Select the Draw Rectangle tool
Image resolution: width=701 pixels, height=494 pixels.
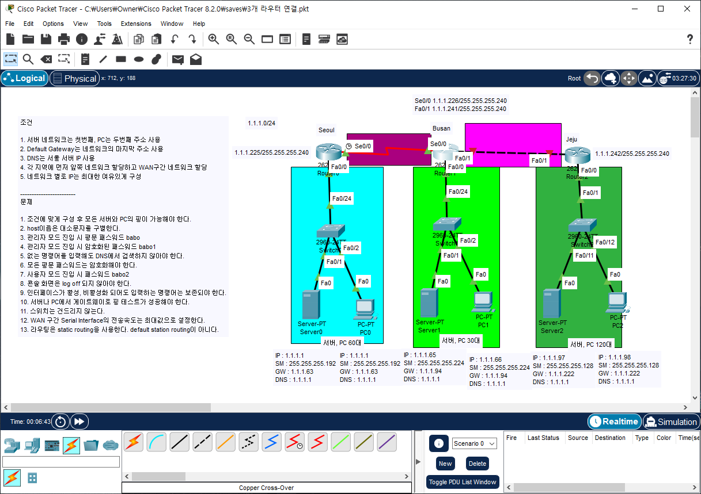(x=121, y=59)
